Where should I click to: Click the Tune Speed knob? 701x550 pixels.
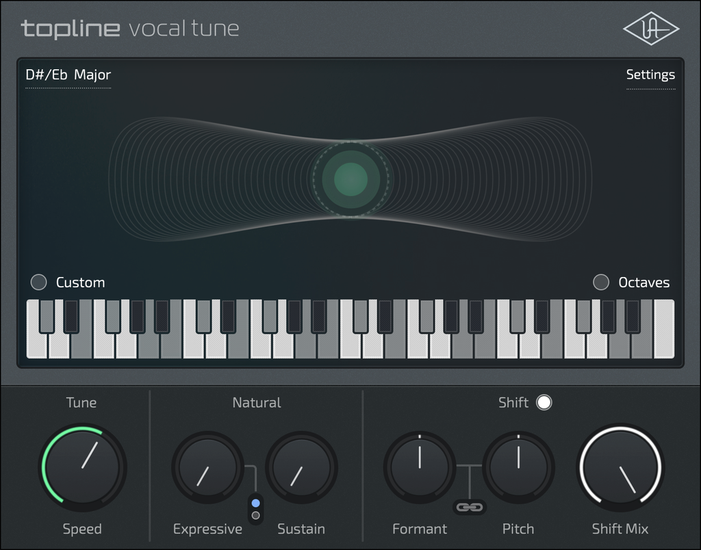(x=83, y=467)
